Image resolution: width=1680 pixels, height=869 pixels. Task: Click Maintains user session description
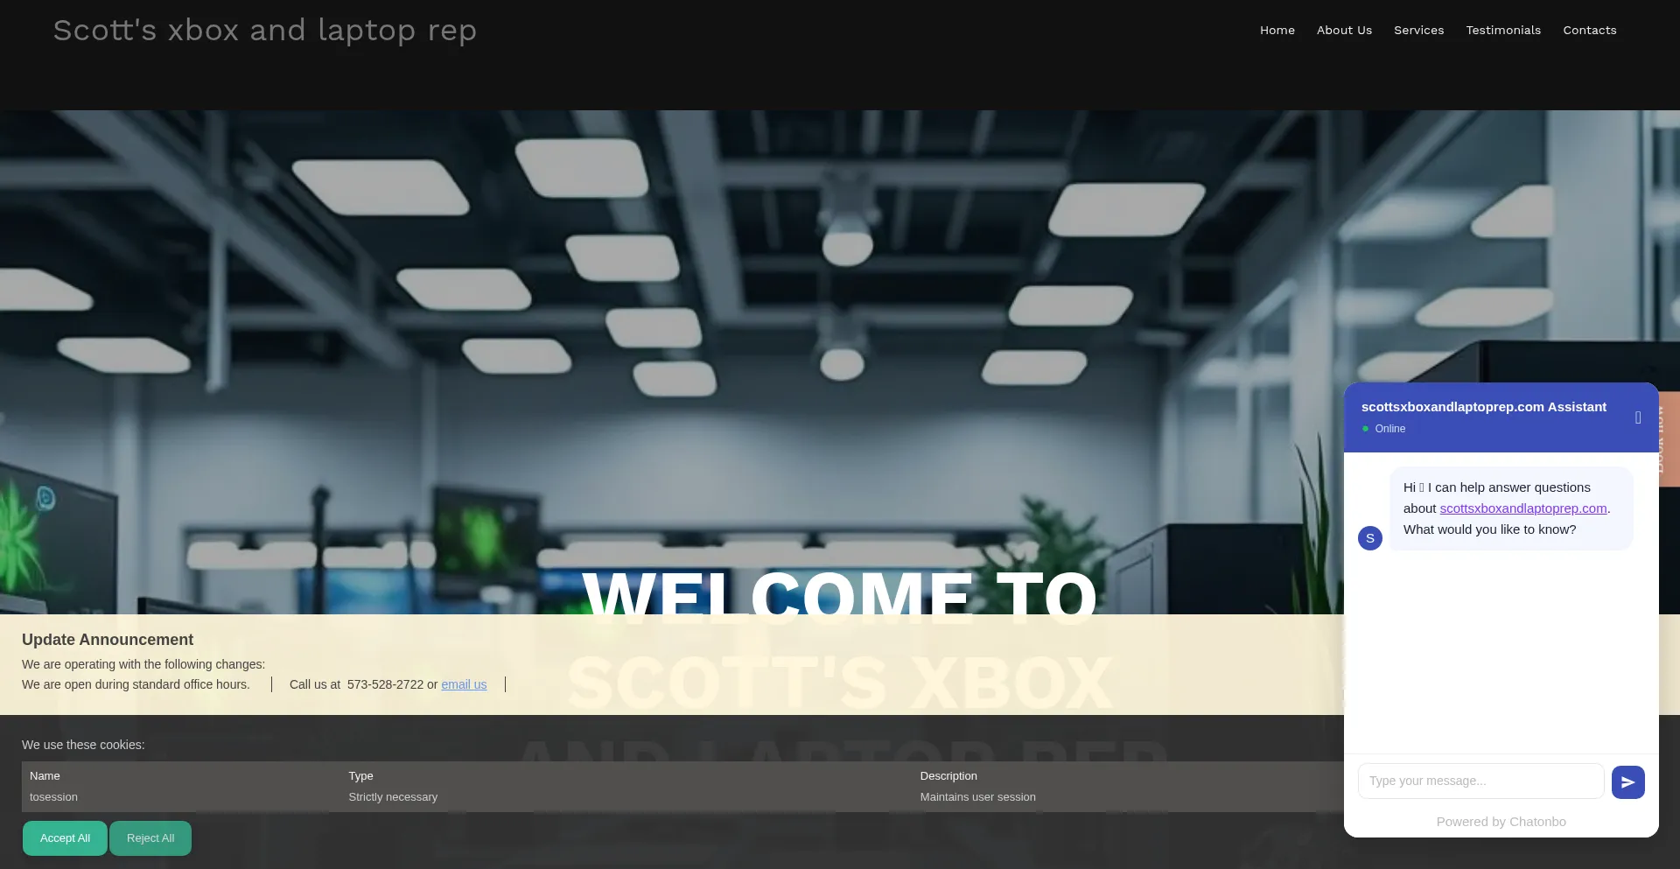[977, 797]
